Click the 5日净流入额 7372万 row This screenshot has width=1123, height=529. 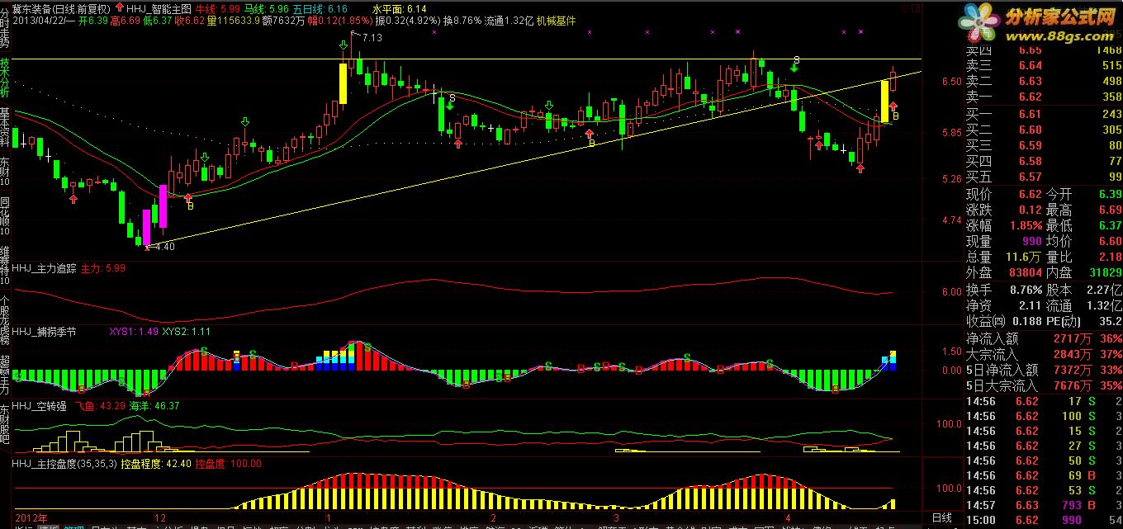[1044, 370]
